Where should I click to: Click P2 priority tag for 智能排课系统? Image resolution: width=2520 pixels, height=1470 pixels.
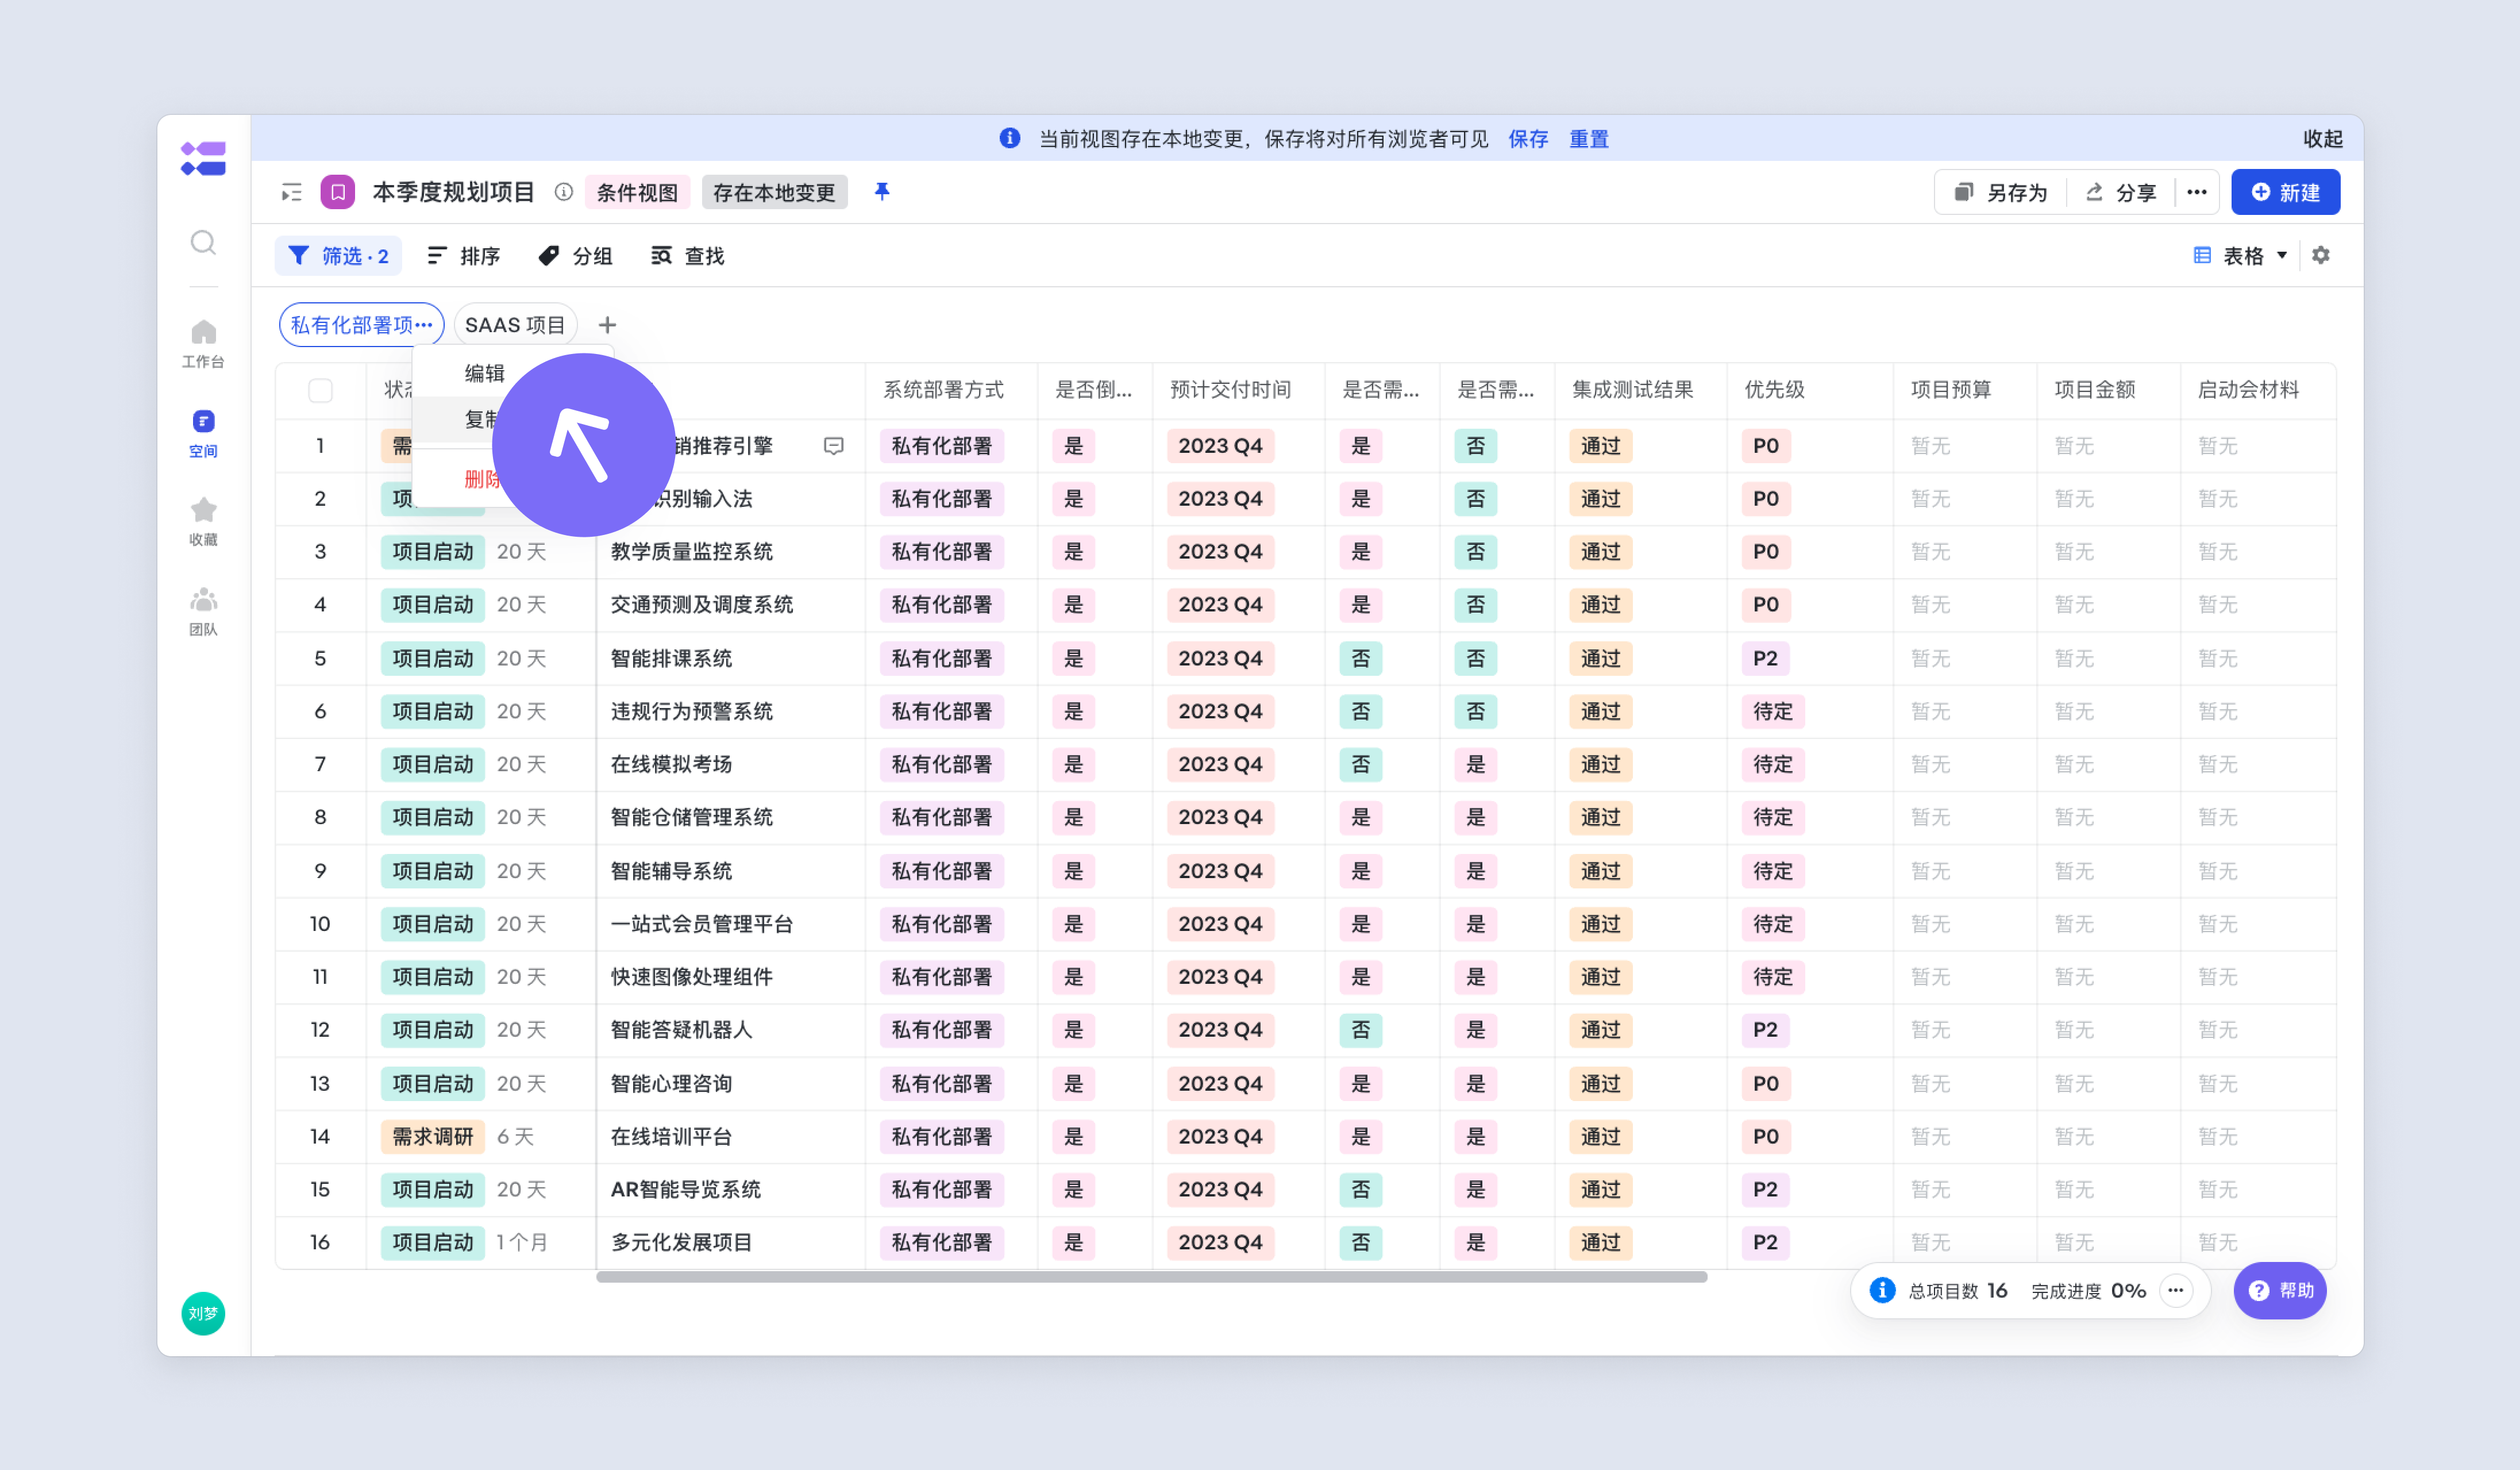(1765, 659)
